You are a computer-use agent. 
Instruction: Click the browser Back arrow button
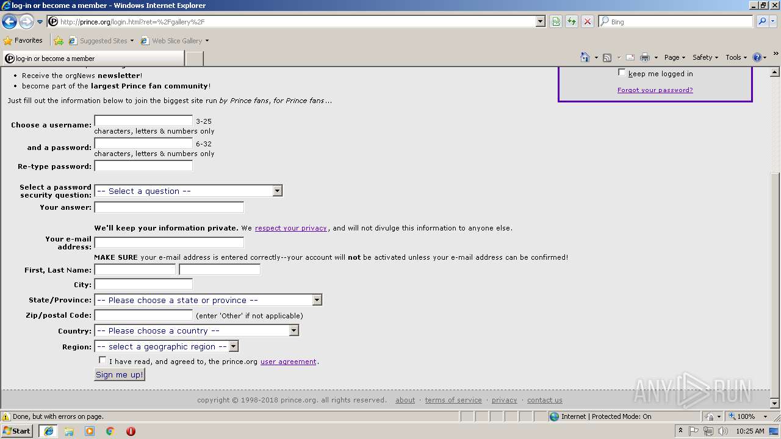[9, 22]
